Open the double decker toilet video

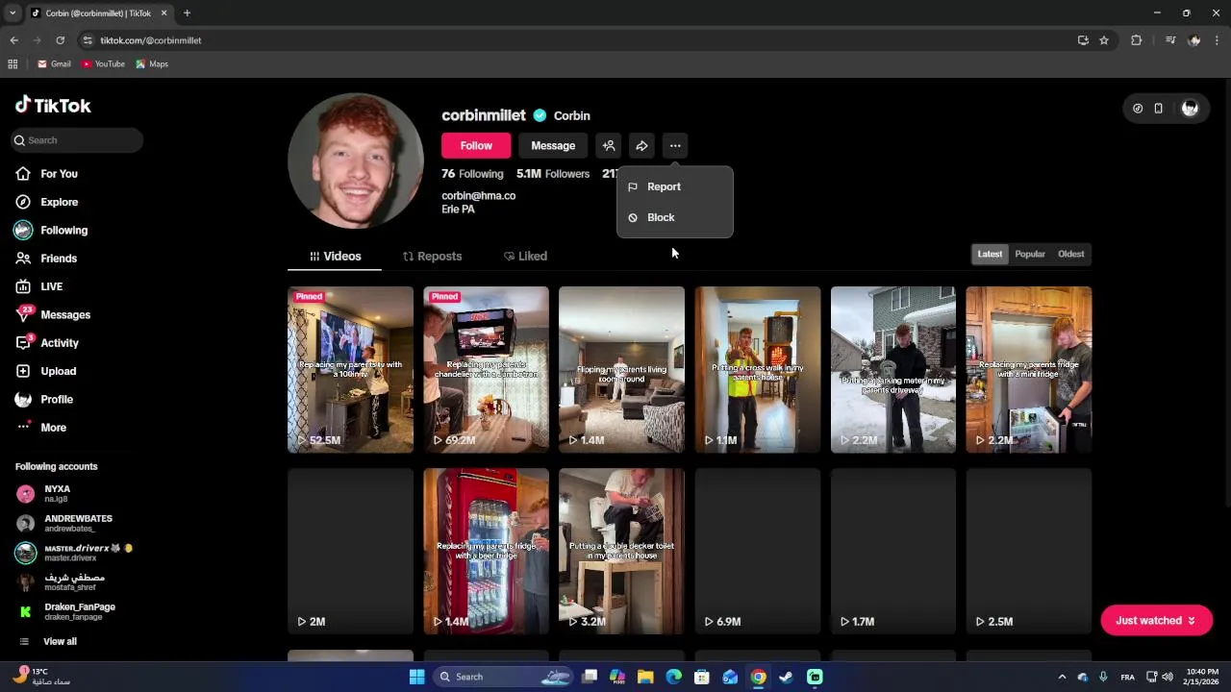pos(621,552)
